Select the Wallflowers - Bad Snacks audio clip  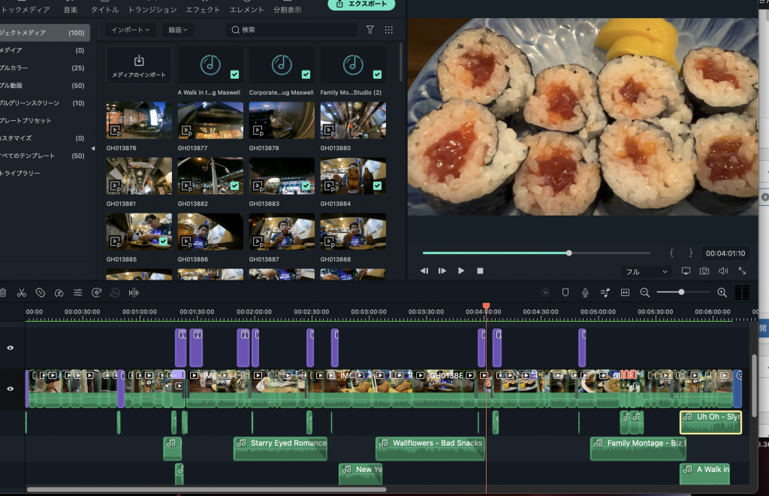click(x=430, y=449)
